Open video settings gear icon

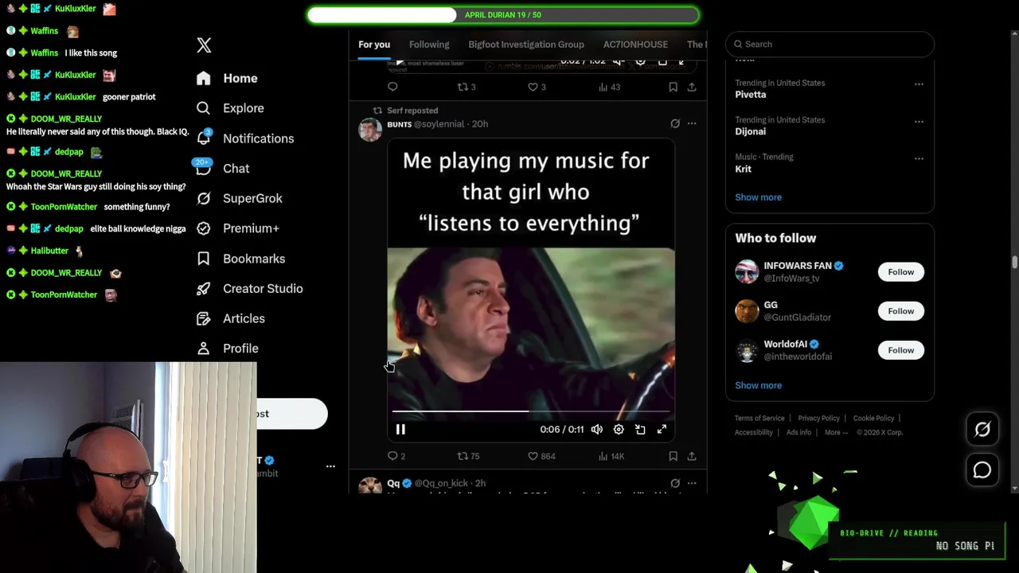[619, 430]
